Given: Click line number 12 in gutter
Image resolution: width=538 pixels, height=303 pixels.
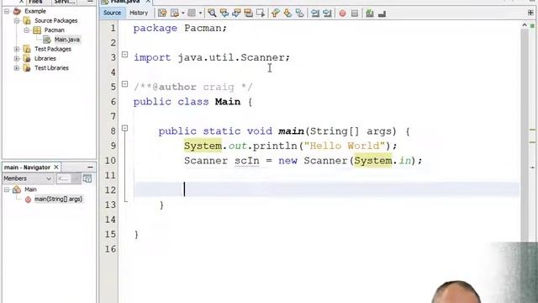Looking at the screenshot, I should pyautogui.click(x=110, y=190).
